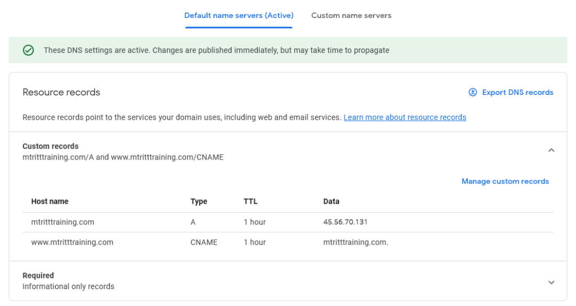Click the Type column header
Screen dimensions: 576x306
point(199,202)
